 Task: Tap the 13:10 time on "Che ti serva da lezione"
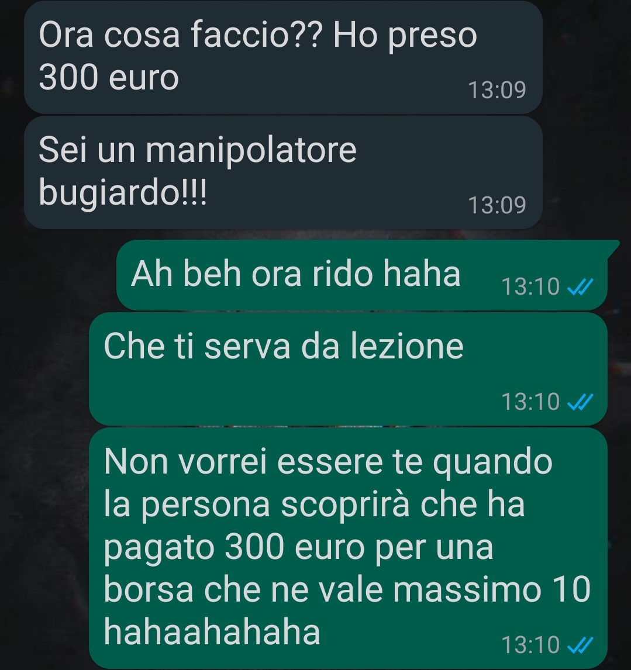[x=530, y=402]
